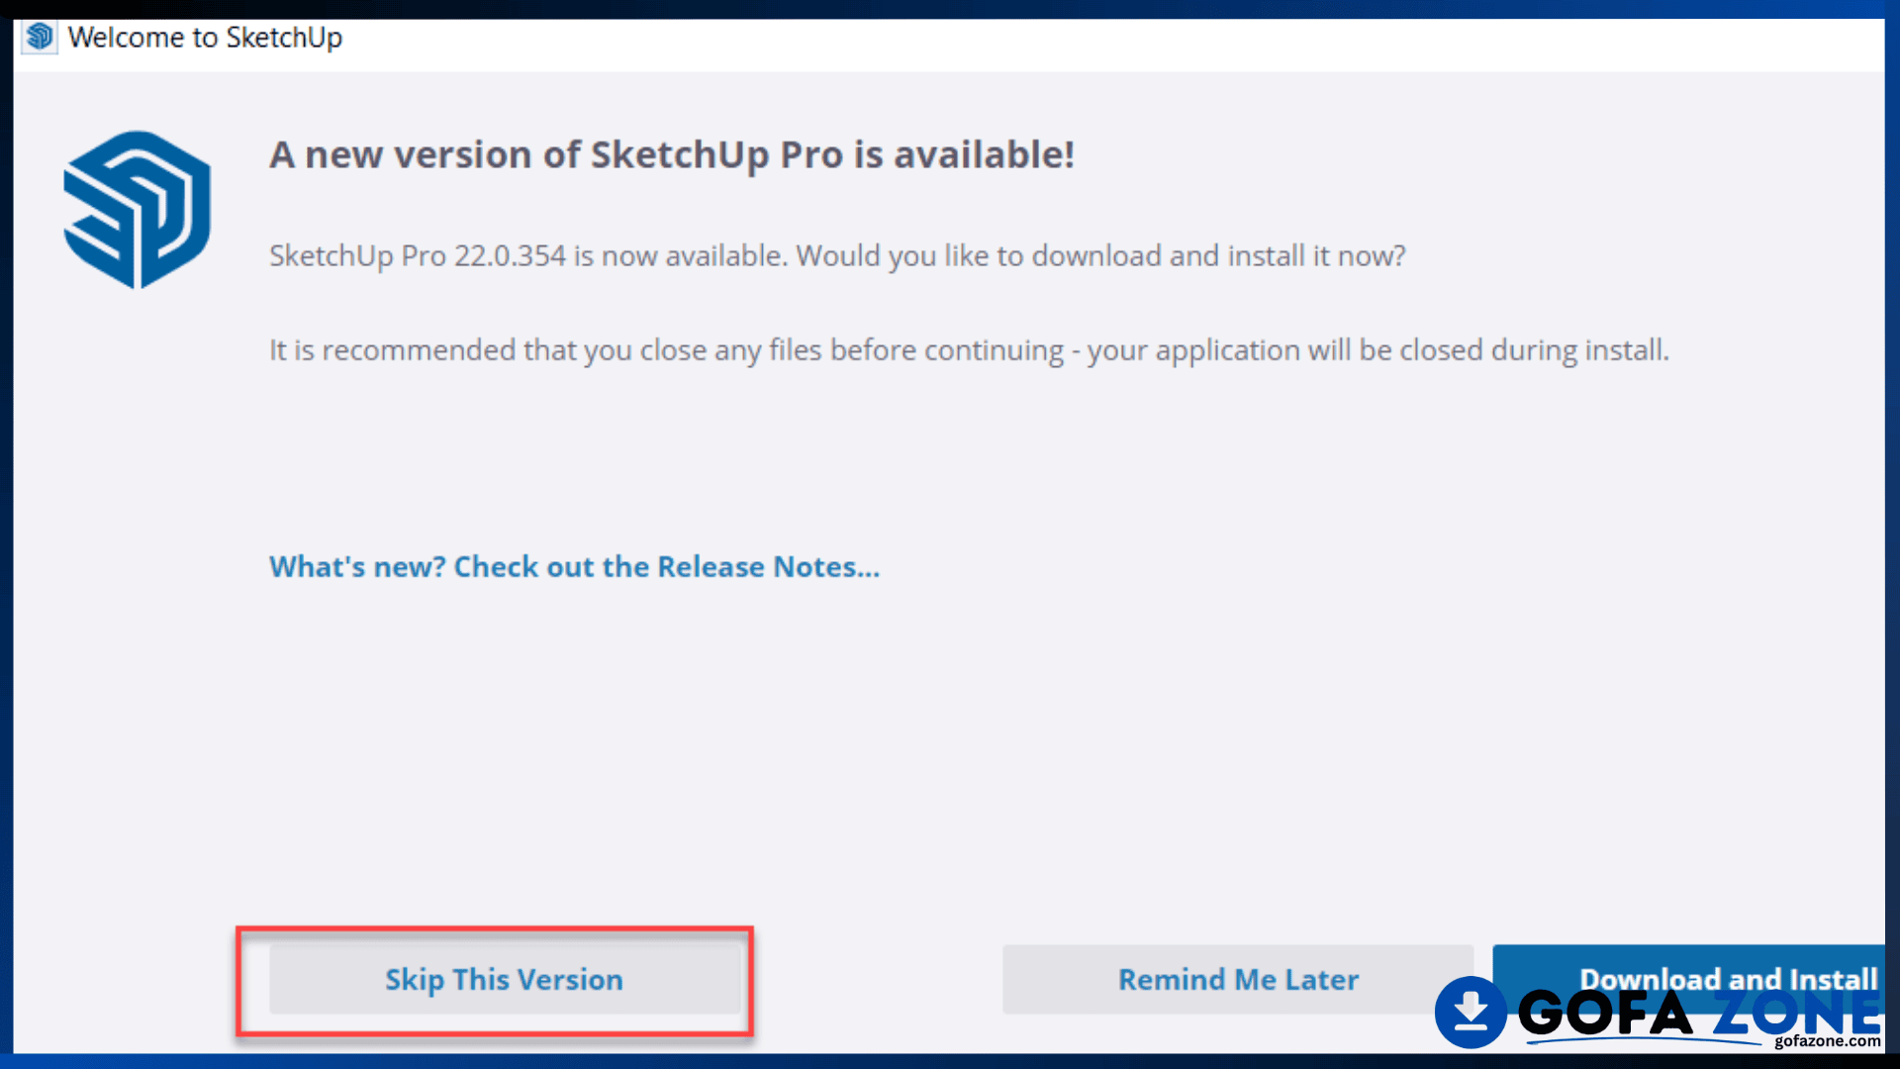Click the gofazone.com watermark text
The height and width of the screenshot is (1069, 1900).
tap(1827, 1040)
